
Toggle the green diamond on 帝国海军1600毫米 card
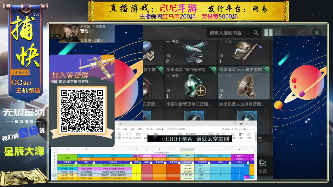coord(214,68)
